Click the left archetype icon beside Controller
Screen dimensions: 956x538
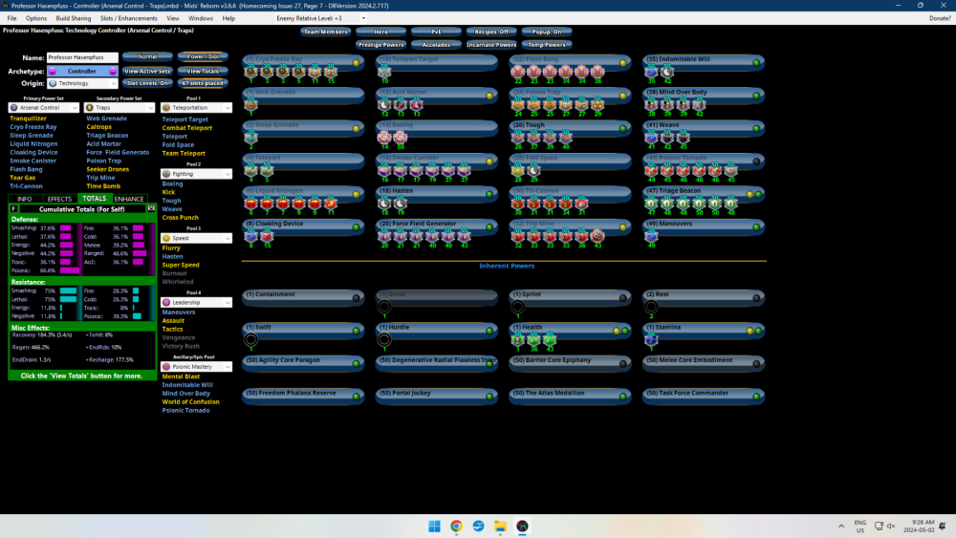53,72
